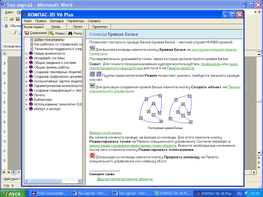Open the Закладка menu
263x197 pixels.
coord(57,21)
